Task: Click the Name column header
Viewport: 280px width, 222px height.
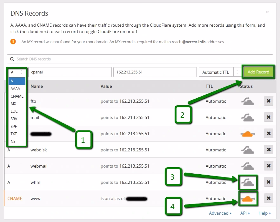Action: coord(37,86)
